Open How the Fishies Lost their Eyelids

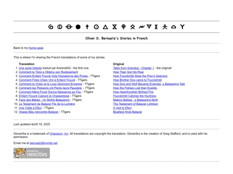click(135, 88)
